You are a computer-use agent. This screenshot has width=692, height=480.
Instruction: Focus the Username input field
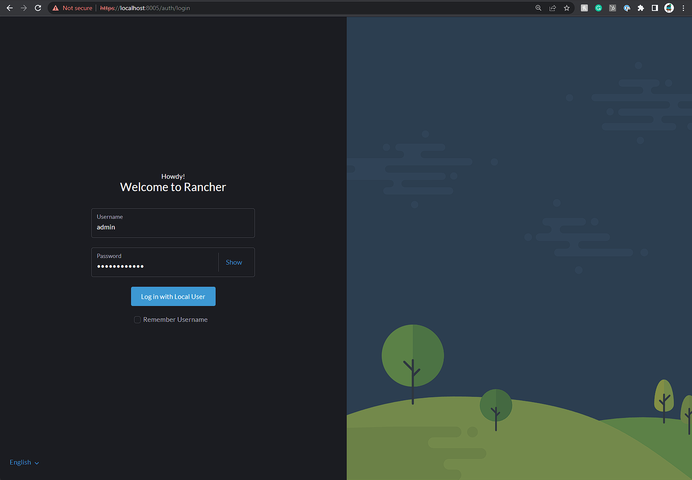[173, 227]
